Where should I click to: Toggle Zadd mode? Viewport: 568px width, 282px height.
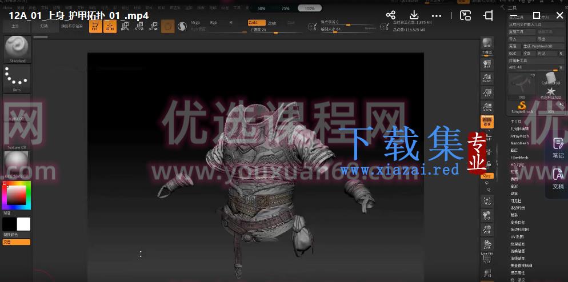pyautogui.click(x=257, y=22)
